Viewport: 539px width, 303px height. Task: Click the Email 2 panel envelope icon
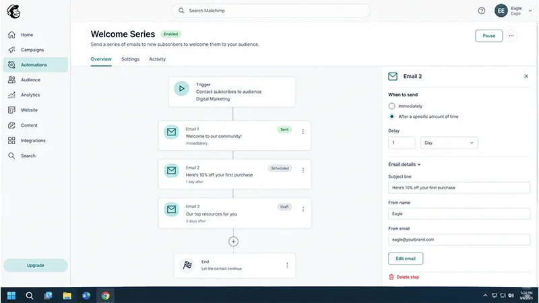[x=393, y=76]
